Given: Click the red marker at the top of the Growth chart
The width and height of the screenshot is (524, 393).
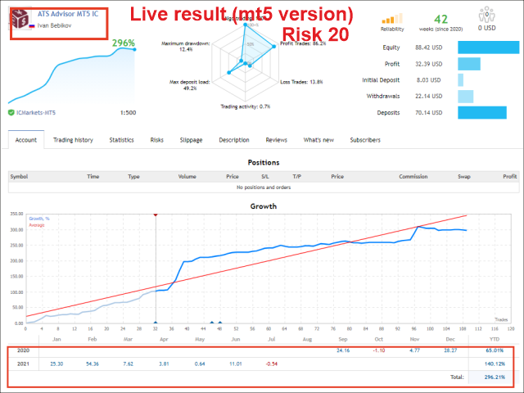Looking at the screenshot, I should (x=156, y=215).
